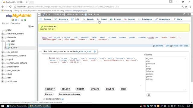Click the table icon for tb_user in tree
193x108 pixels.
point(9,48)
